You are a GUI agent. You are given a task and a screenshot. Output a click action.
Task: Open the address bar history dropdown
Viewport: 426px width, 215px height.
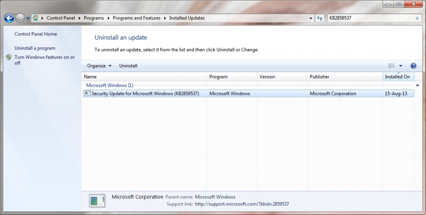tap(311, 18)
